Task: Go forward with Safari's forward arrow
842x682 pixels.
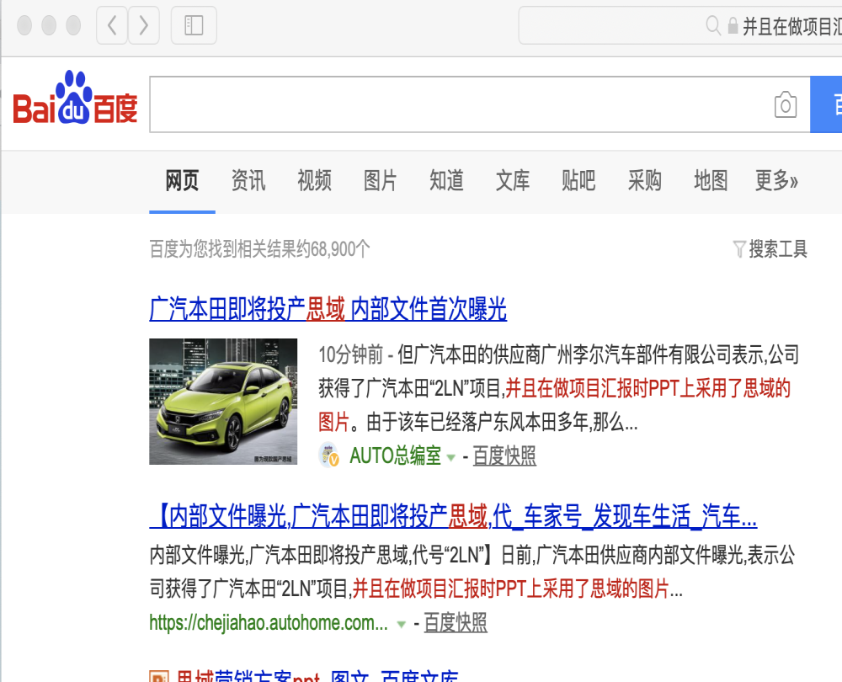Action: click(143, 25)
